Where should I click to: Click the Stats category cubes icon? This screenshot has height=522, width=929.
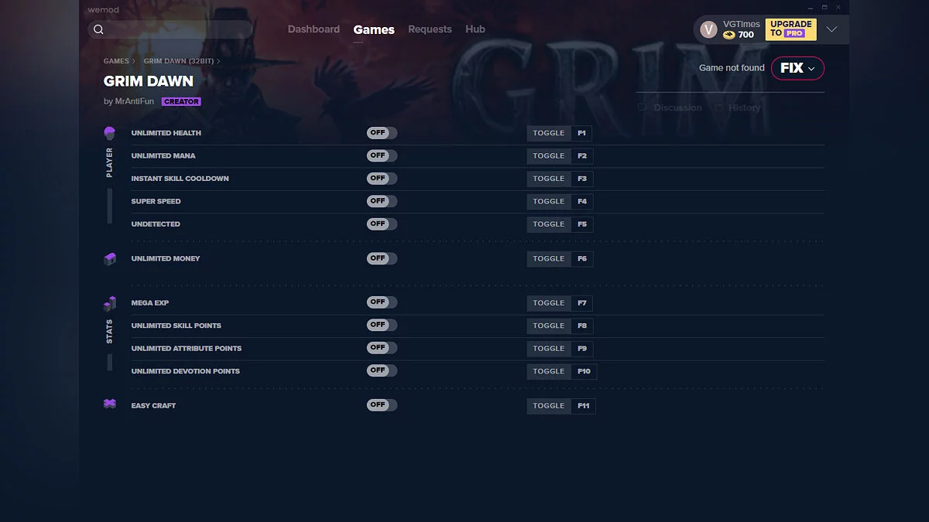tap(109, 303)
